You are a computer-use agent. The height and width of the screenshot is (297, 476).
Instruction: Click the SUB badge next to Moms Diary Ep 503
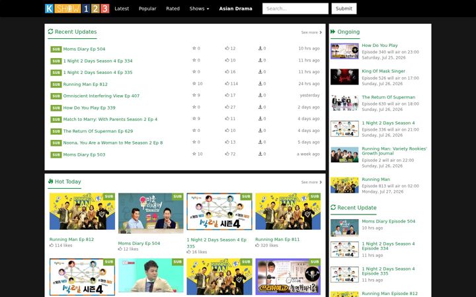[56, 155]
